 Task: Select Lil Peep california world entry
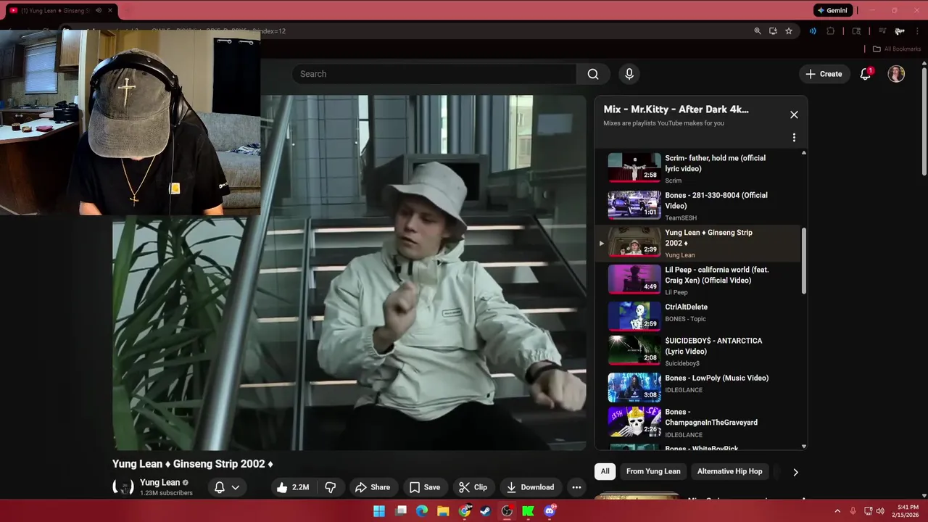698,280
